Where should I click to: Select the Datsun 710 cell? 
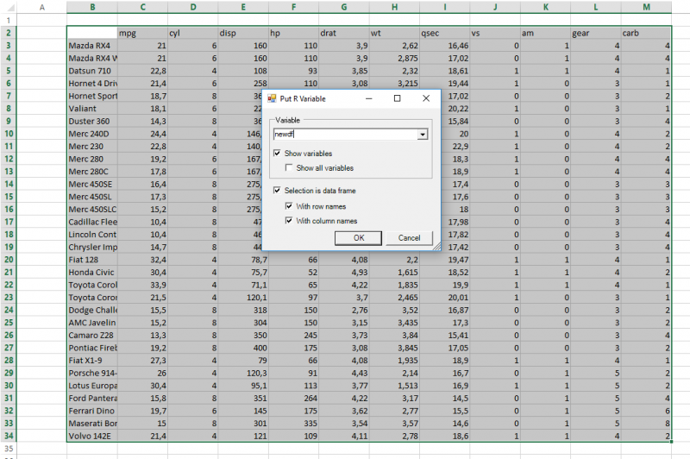92,71
